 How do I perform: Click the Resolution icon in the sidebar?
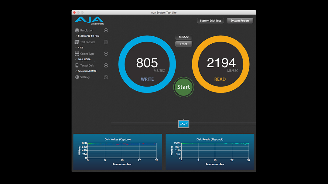pyautogui.click(x=77, y=30)
